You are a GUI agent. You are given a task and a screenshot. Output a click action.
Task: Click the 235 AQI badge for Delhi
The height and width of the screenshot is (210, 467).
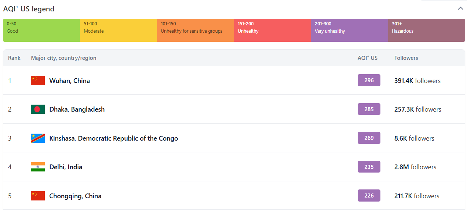click(x=369, y=167)
